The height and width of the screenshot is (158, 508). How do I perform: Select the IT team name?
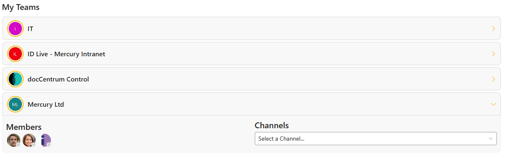[x=30, y=29]
